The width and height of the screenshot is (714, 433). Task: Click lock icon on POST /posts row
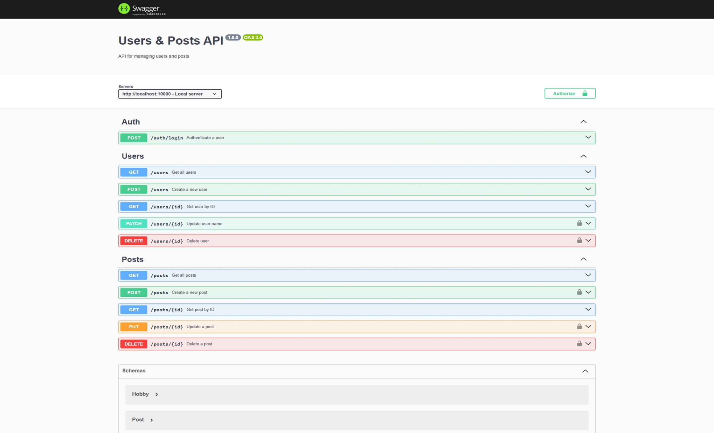[x=579, y=292]
